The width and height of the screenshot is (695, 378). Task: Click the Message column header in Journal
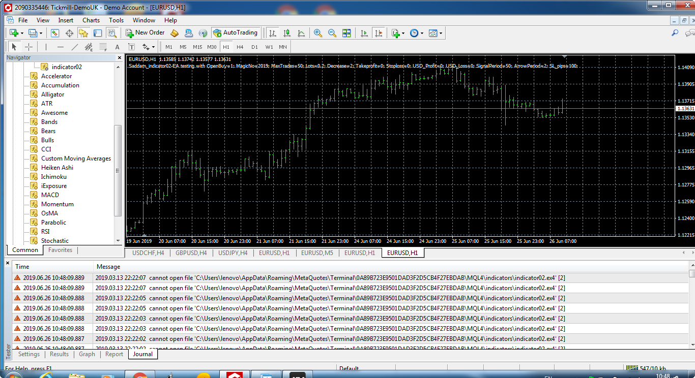pyautogui.click(x=108, y=267)
